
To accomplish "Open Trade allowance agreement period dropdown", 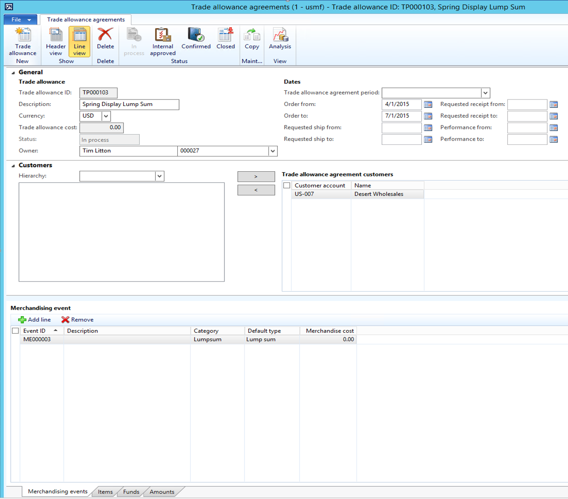I will pos(485,93).
